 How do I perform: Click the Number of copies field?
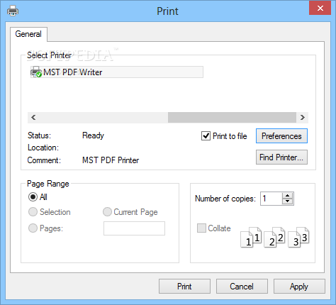point(271,199)
